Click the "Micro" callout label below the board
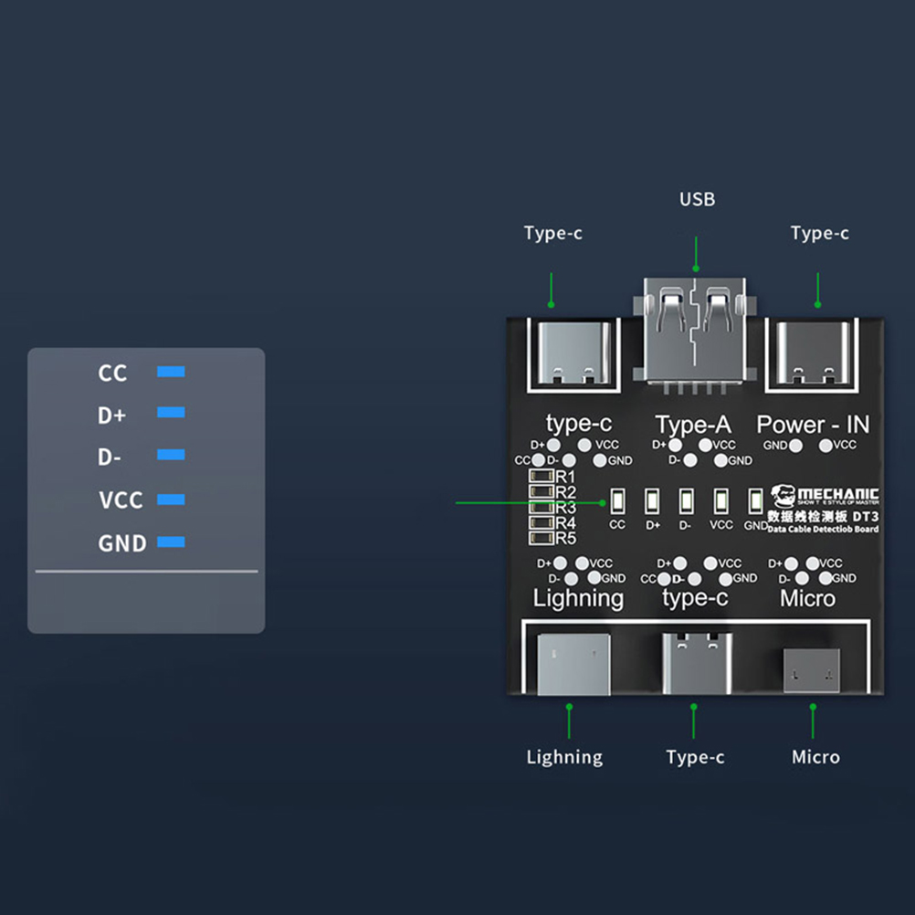The height and width of the screenshot is (915, 915). [x=815, y=757]
